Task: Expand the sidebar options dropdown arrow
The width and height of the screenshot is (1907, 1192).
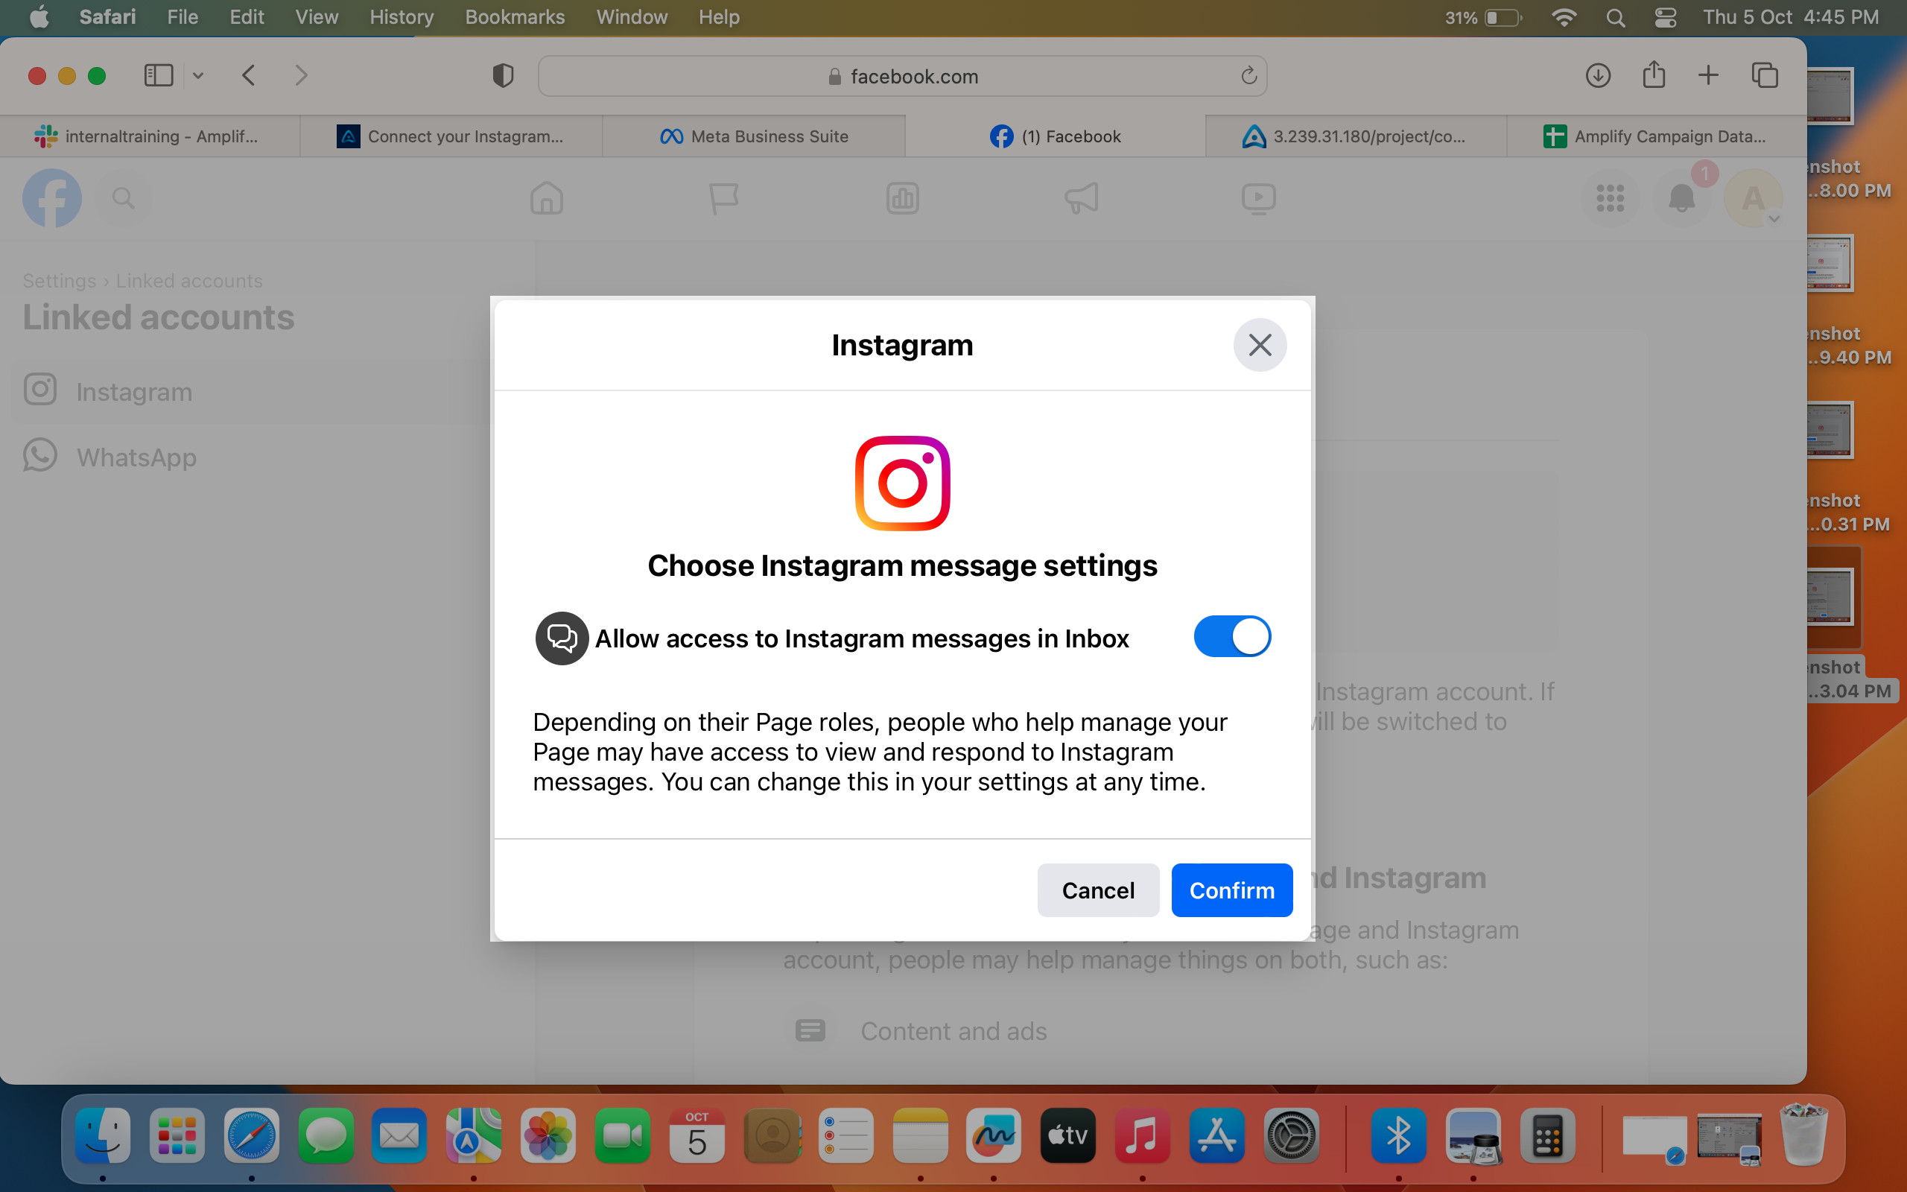Action: [x=199, y=76]
